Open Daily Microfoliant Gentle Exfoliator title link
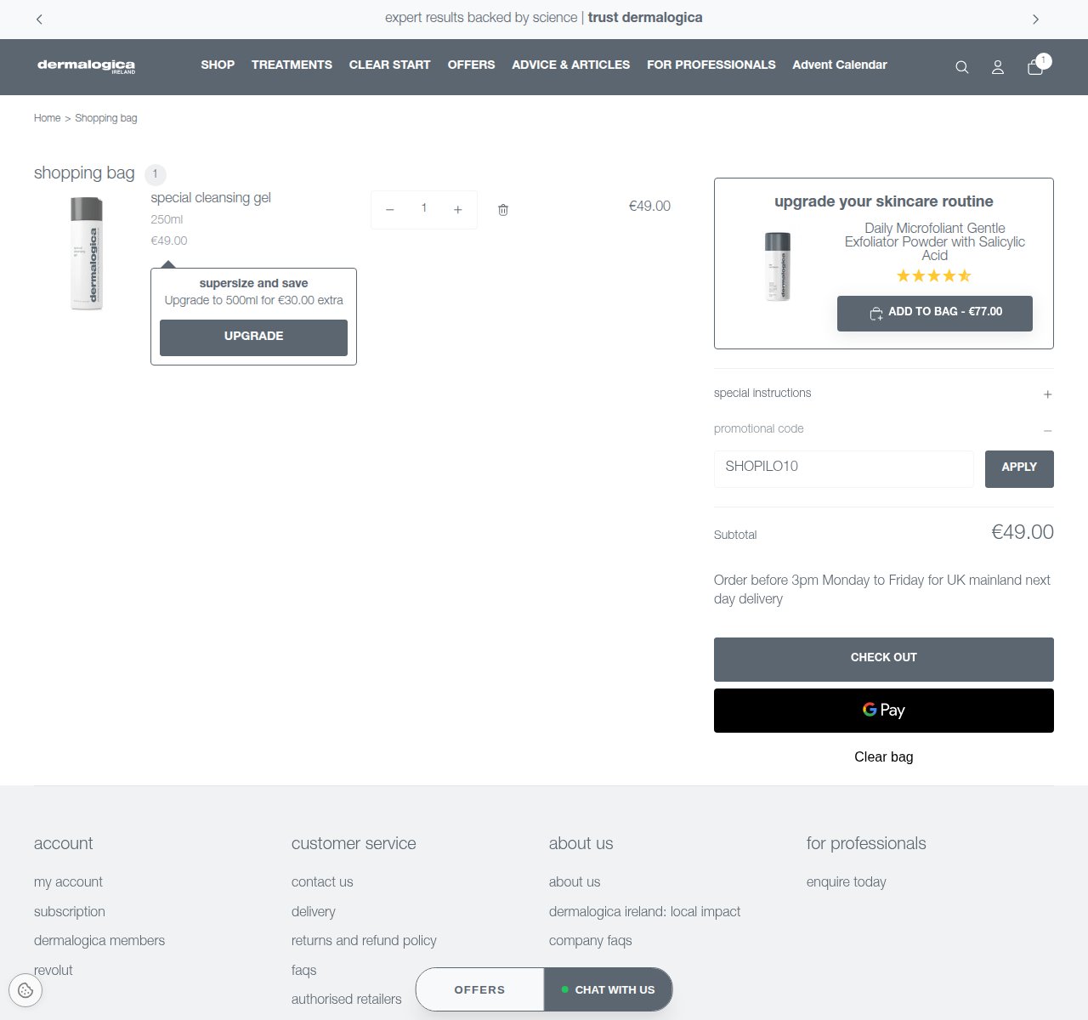This screenshot has height=1020, width=1088. click(x=934, y=241)
